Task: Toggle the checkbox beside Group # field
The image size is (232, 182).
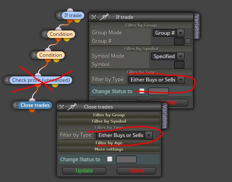Action: (188, 41)
